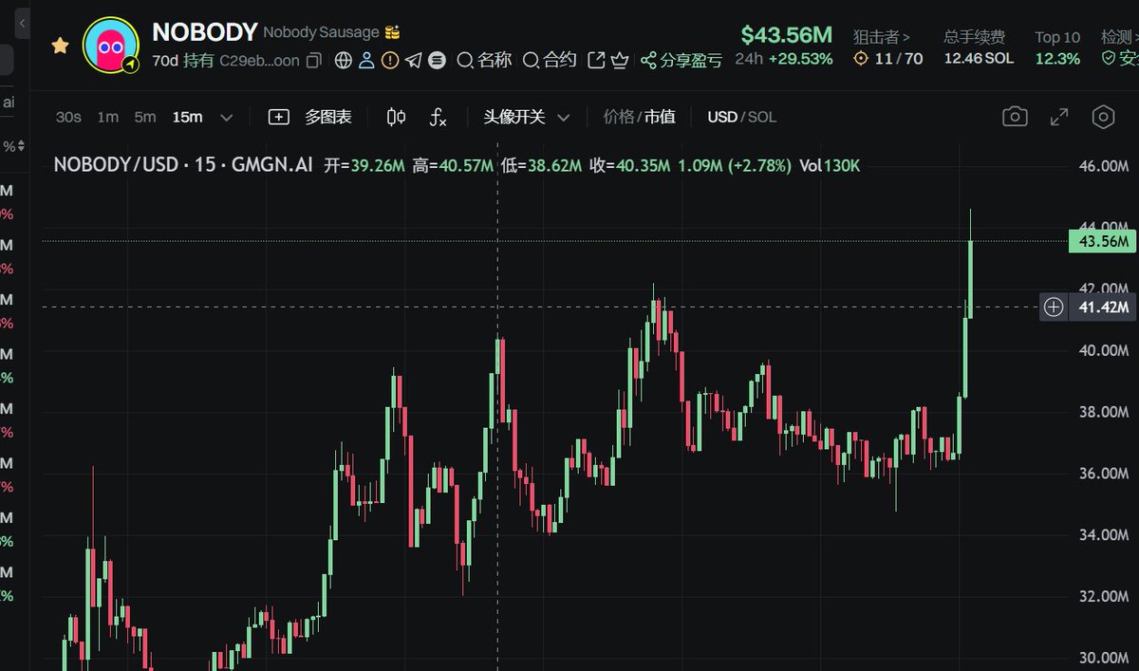Image resolution: width=1139 pixels, height=671 pixels.
Task: Click the 30.00M price axis label
Action: pyautogui.click(x=1104, y=659)
